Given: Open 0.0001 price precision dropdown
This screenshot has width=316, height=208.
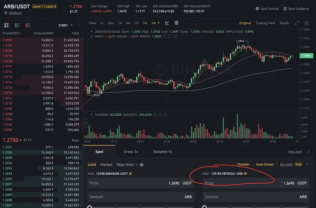Looking at the screenshot, I should pyautogui.click(x=65, y=25).
